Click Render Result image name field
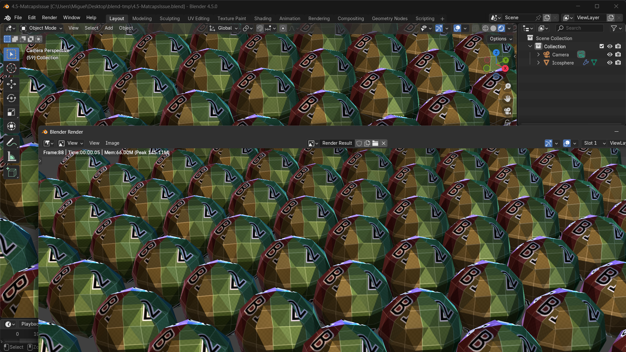The width and height of the screenshot is (626, 352). 337,143
